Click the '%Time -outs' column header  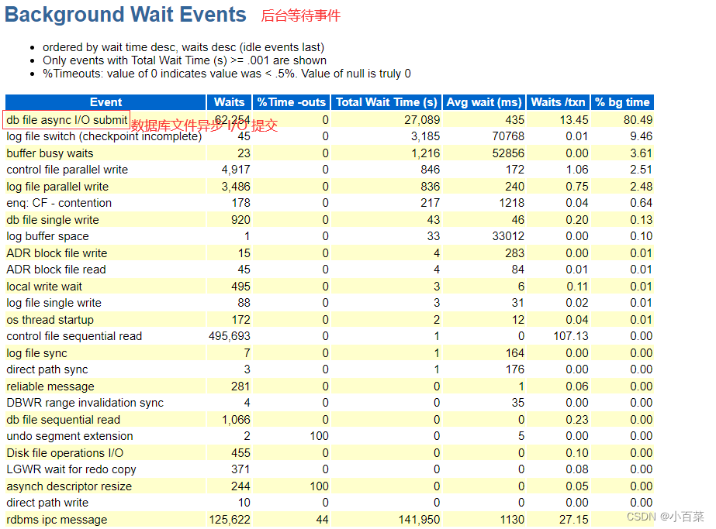(x=292, y=102)
